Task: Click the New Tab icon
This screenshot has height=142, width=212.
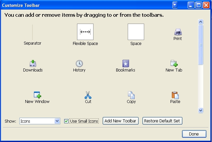Action: [x=174, y=63]
